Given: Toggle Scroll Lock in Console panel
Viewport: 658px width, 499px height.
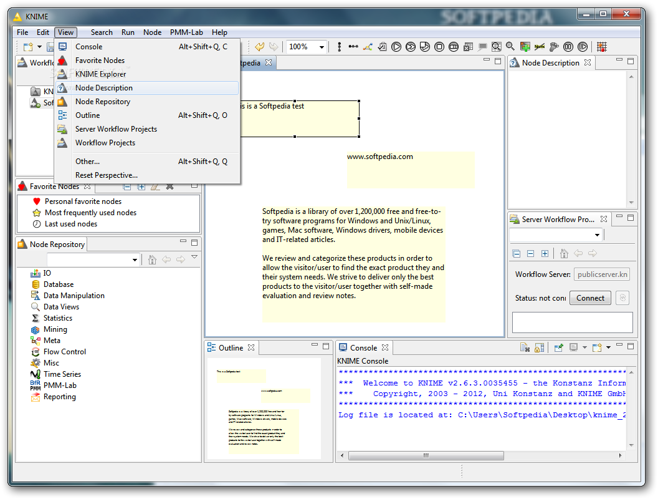Looking at the screenshot, I should (x=539, y=347).
